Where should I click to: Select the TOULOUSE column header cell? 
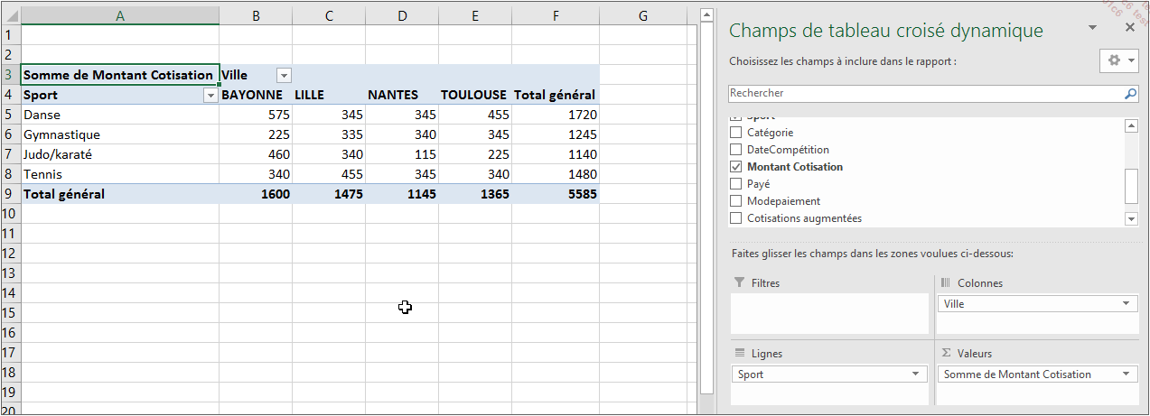click(475, 95)
